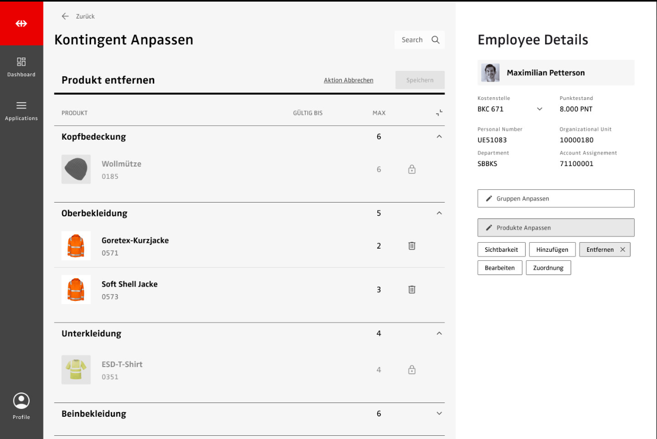Click the lock icon beside ESD-T-Shirt
Viewport: 657px width, 439px height.
point(412,370)
